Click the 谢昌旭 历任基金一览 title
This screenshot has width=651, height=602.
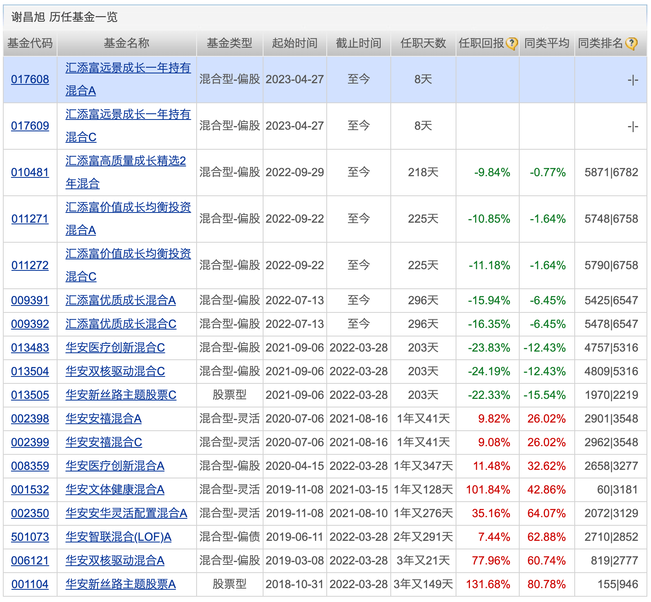[x=64, y=17]
